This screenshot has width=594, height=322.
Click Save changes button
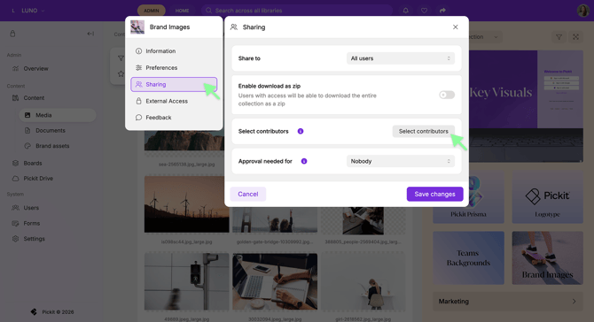435,194
